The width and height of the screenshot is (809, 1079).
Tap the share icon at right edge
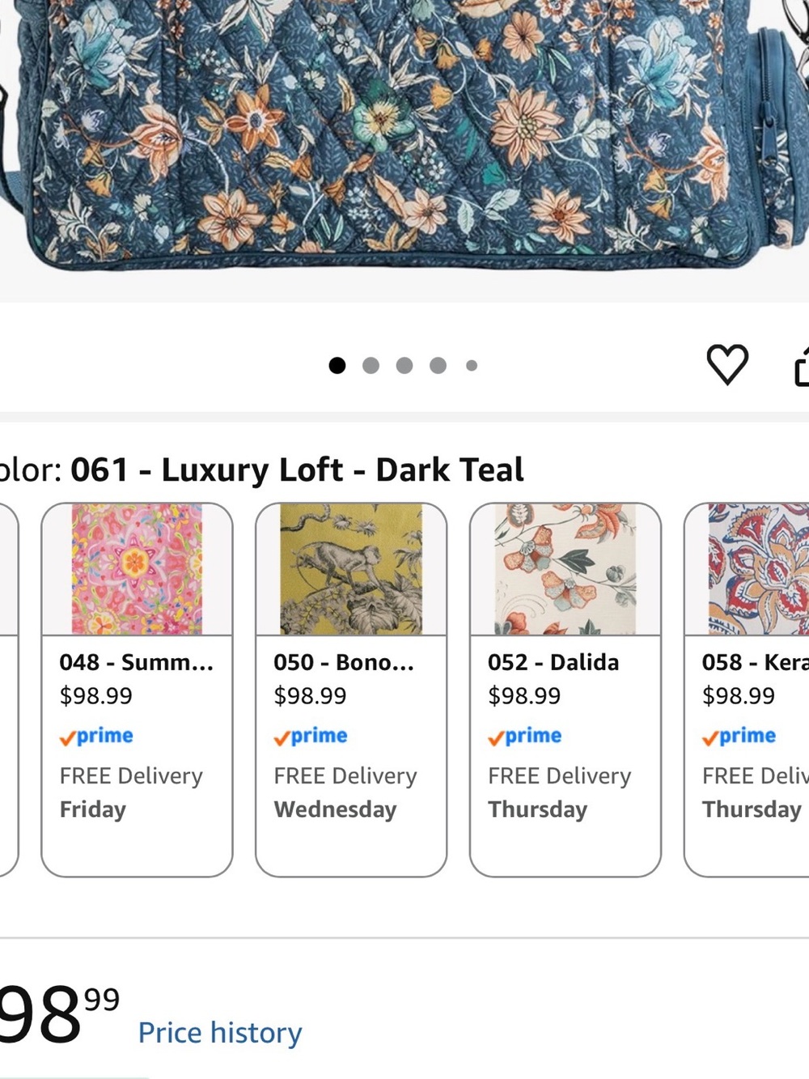click(801, 364)
